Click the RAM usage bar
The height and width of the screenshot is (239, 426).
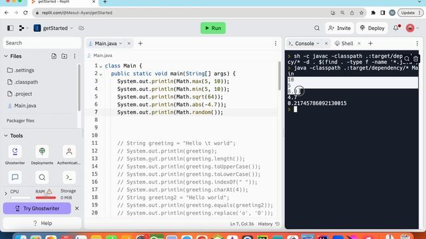tap(46, 198)
